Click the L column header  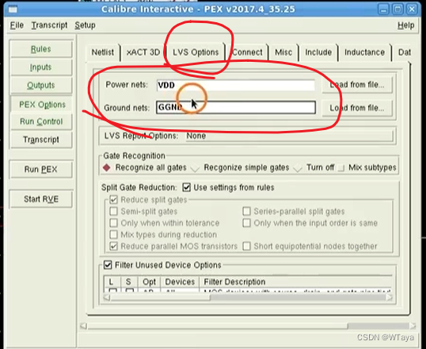point(111,282)
